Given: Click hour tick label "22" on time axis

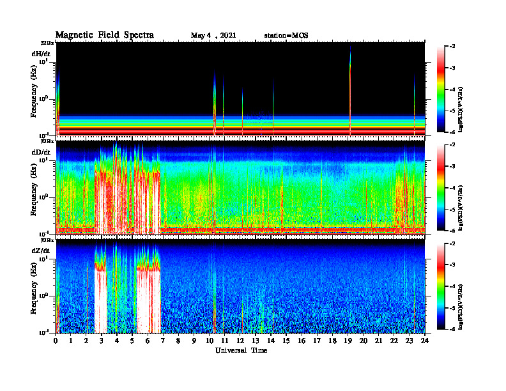Looking at the screenshot, I should pos(394,341).
